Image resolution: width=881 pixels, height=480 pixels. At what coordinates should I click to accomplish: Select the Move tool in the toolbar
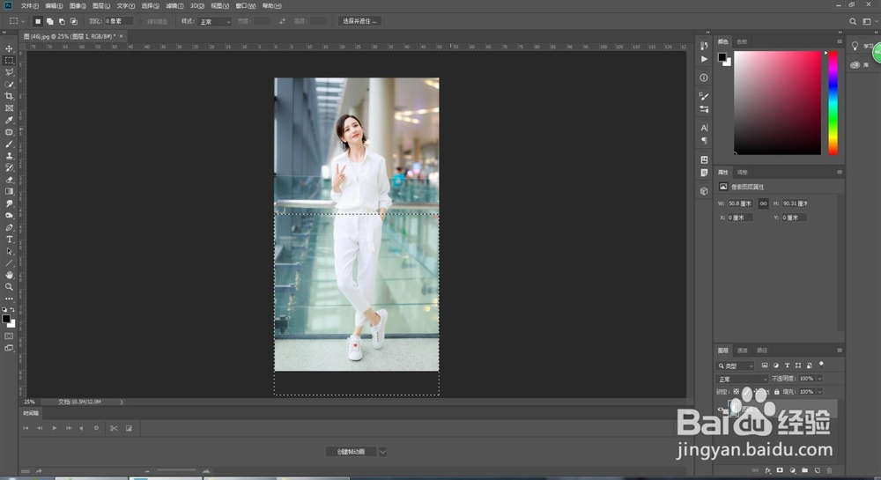coord(10,48)
